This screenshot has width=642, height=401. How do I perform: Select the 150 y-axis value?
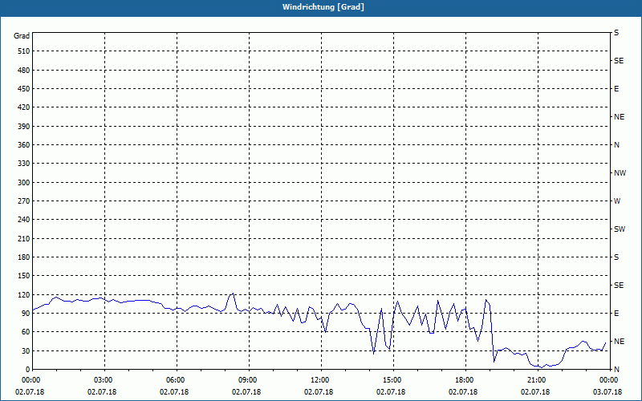(x=23, y=276)
